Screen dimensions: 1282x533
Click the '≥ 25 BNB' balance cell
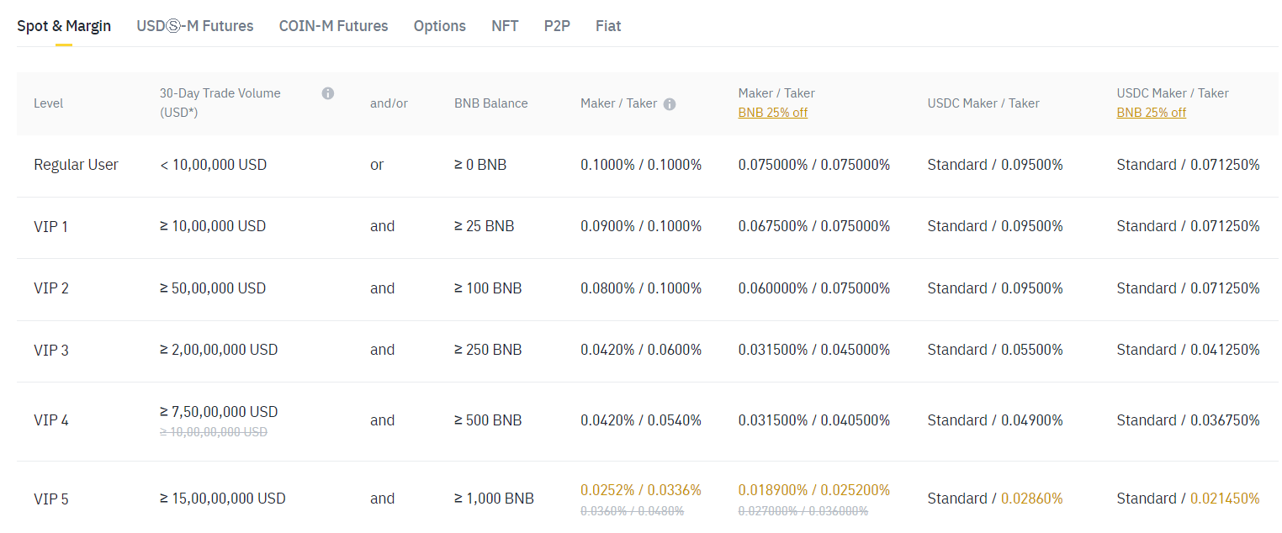click(x=485, y=226)
